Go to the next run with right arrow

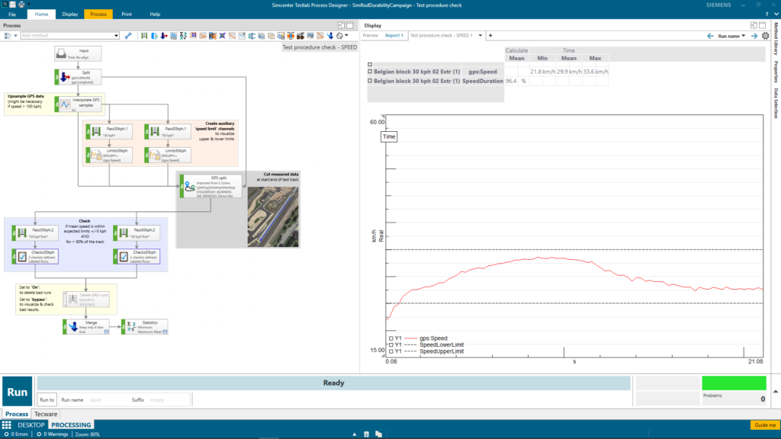pyautogui.click(x=754, y=36)
